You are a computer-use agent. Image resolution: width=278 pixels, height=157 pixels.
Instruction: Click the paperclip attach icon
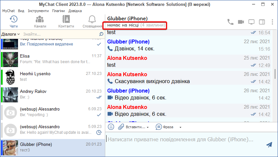(x=121, y=127)
